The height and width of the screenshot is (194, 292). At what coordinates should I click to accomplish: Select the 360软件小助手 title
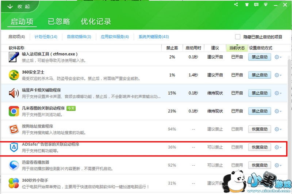[35, 180]
